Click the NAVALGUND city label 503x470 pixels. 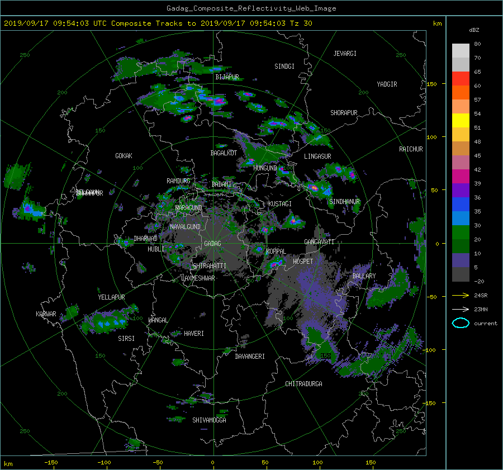click(x=185, y=227)
